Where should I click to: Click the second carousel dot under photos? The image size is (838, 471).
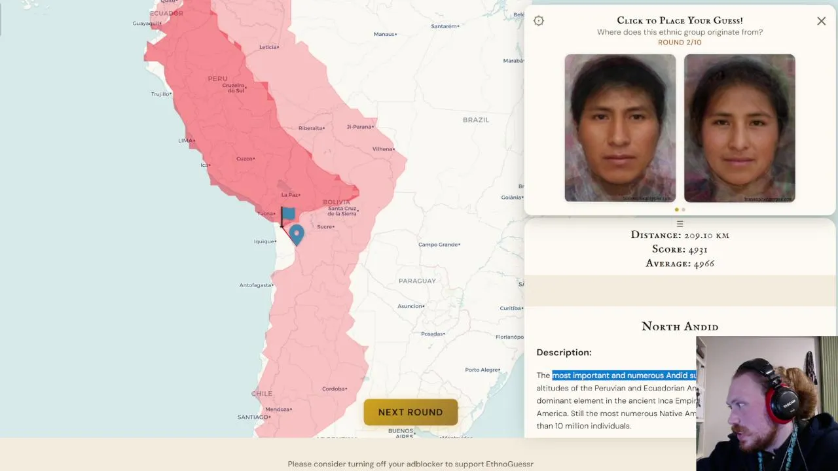tap(683, 210)
